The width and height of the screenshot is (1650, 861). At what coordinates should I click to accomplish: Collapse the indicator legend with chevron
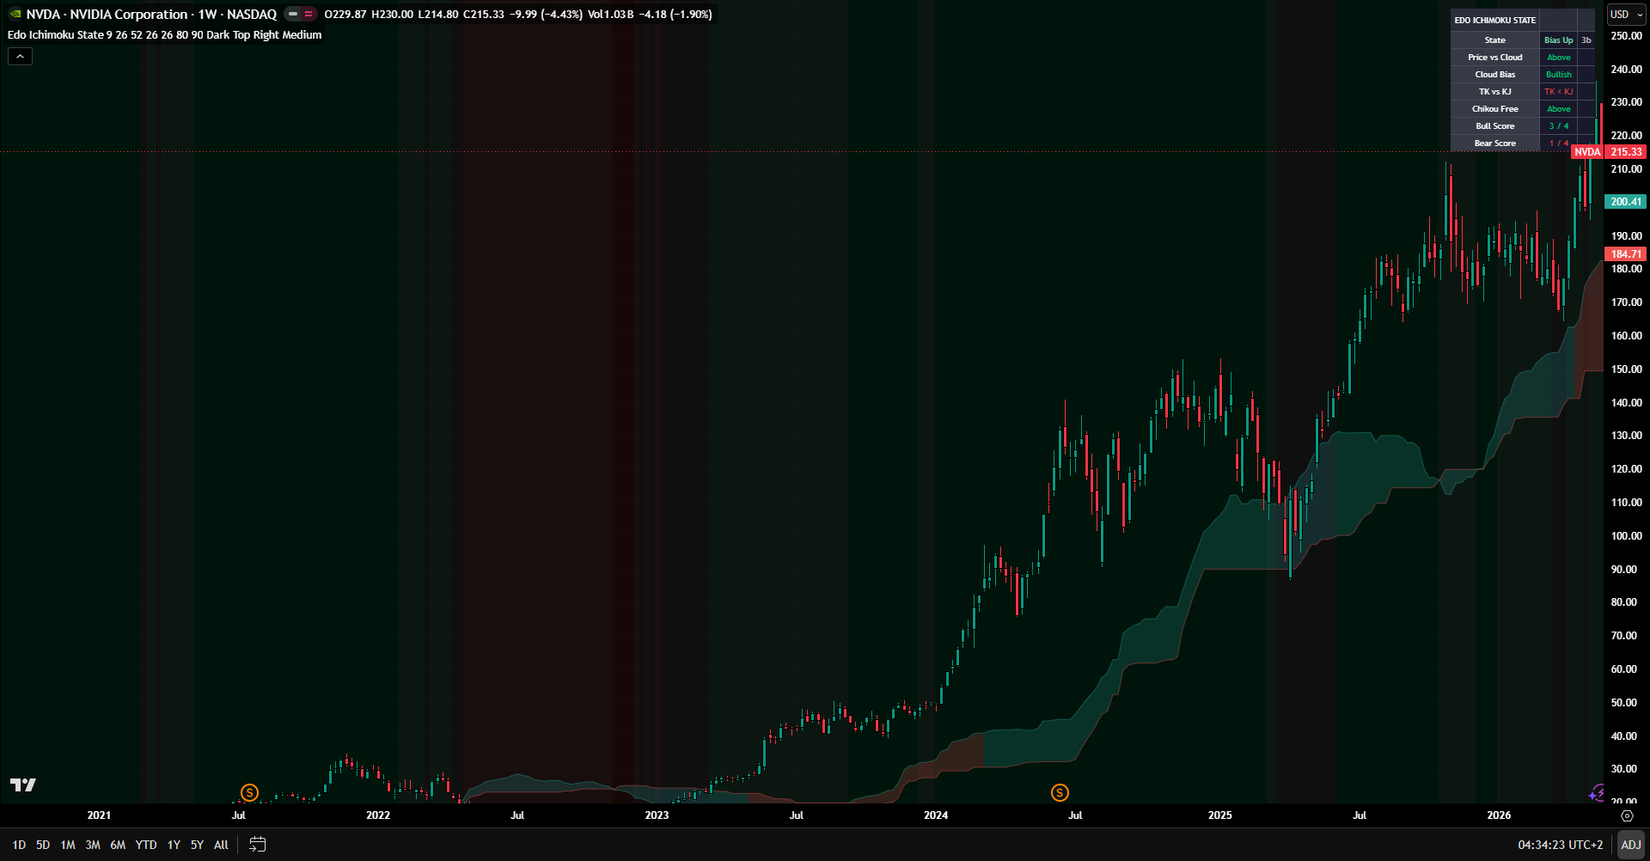21,56
